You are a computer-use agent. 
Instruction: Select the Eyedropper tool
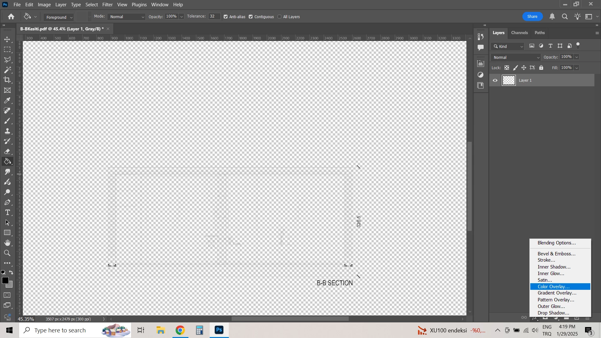[7, 100]
